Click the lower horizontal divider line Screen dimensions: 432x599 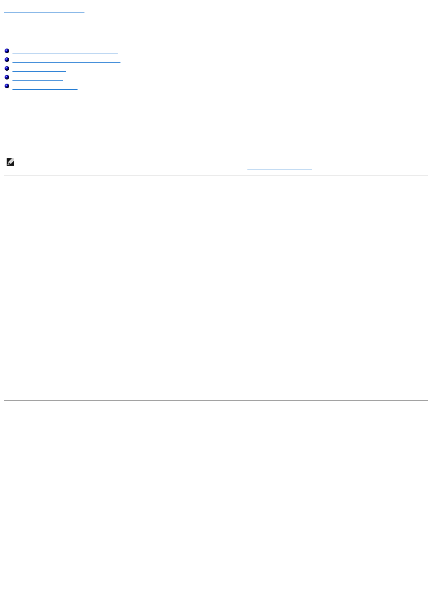coord(216,400)
